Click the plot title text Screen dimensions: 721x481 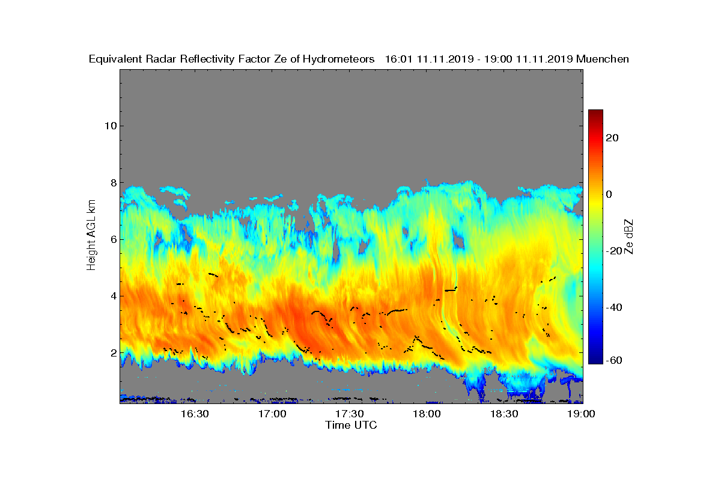(359, 59)
